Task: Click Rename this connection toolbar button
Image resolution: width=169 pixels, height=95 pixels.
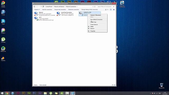Action: pyautogui.click(x=60, y=9)
